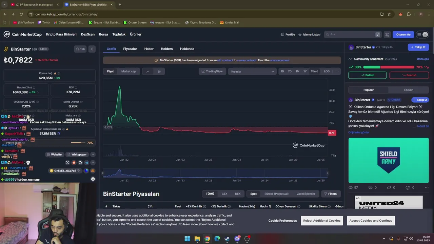Open the Whitepaper link
This screenshot has width=434, height=244.
tap(77, 155)
